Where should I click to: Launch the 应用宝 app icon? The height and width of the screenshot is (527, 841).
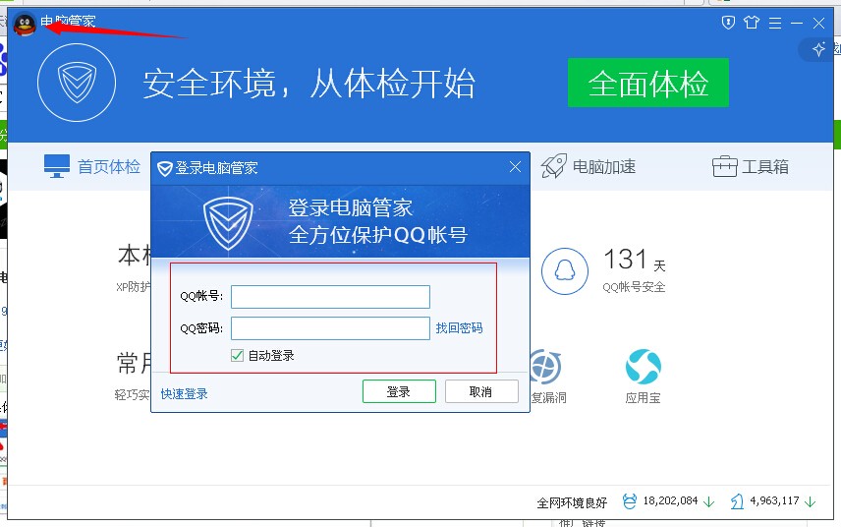click(644, 367)
